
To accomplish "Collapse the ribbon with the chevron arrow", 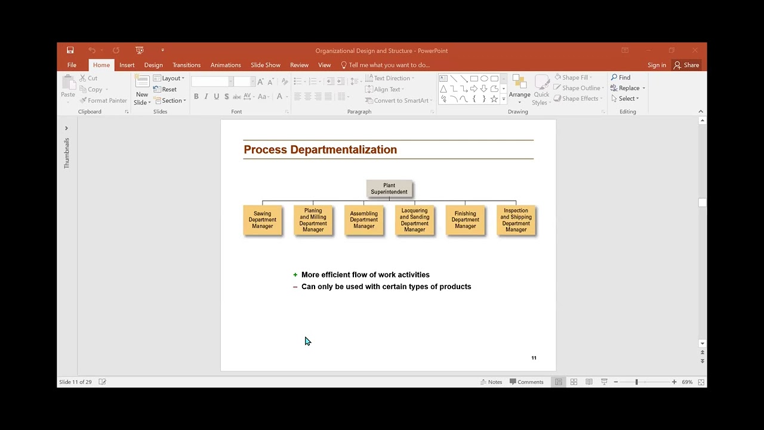I will tap(701, 112).
